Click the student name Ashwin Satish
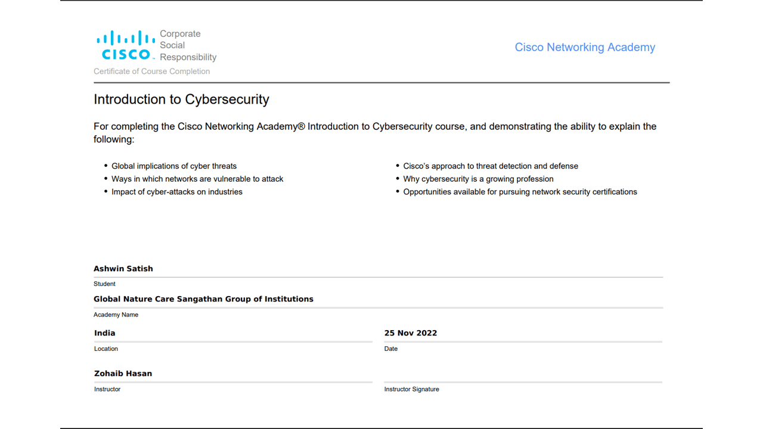763x429 pixels. (x=123, y=269)
